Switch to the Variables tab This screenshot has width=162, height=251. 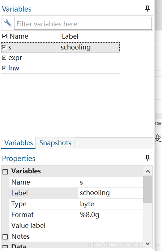[x=18, y=143]
